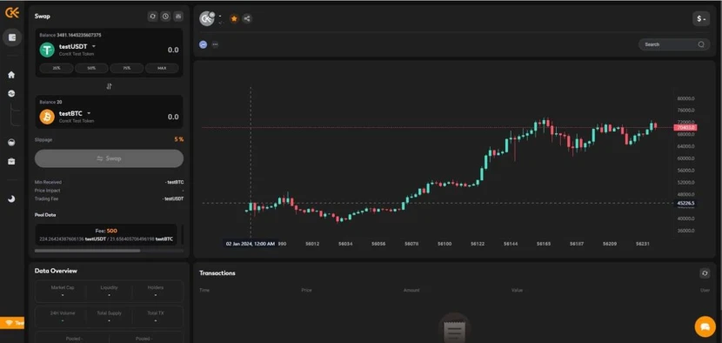Click the empty transactions receipt icon
The width and height of the screenshot is (722, 343).
tap(454, 329)
